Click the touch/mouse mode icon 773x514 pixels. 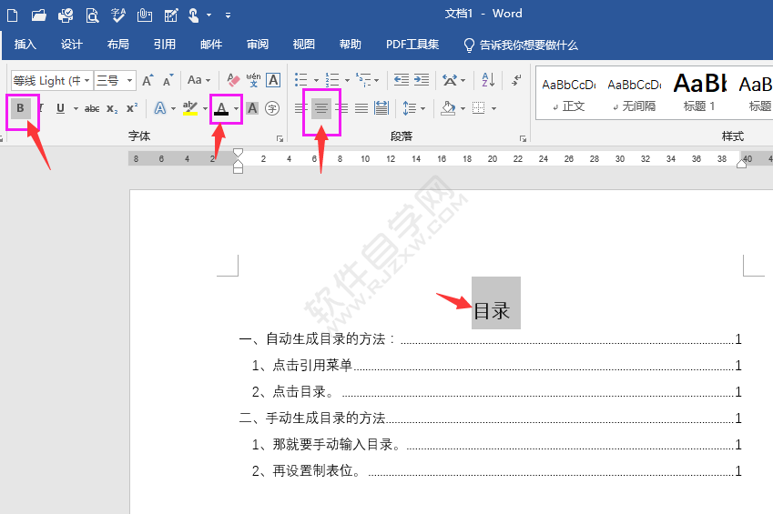[194, 15]
